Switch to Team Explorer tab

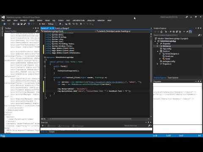(x=173, y=78)
